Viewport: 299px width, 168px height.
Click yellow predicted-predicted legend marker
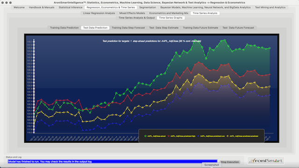pyautogui.click(x=228, y=136)
